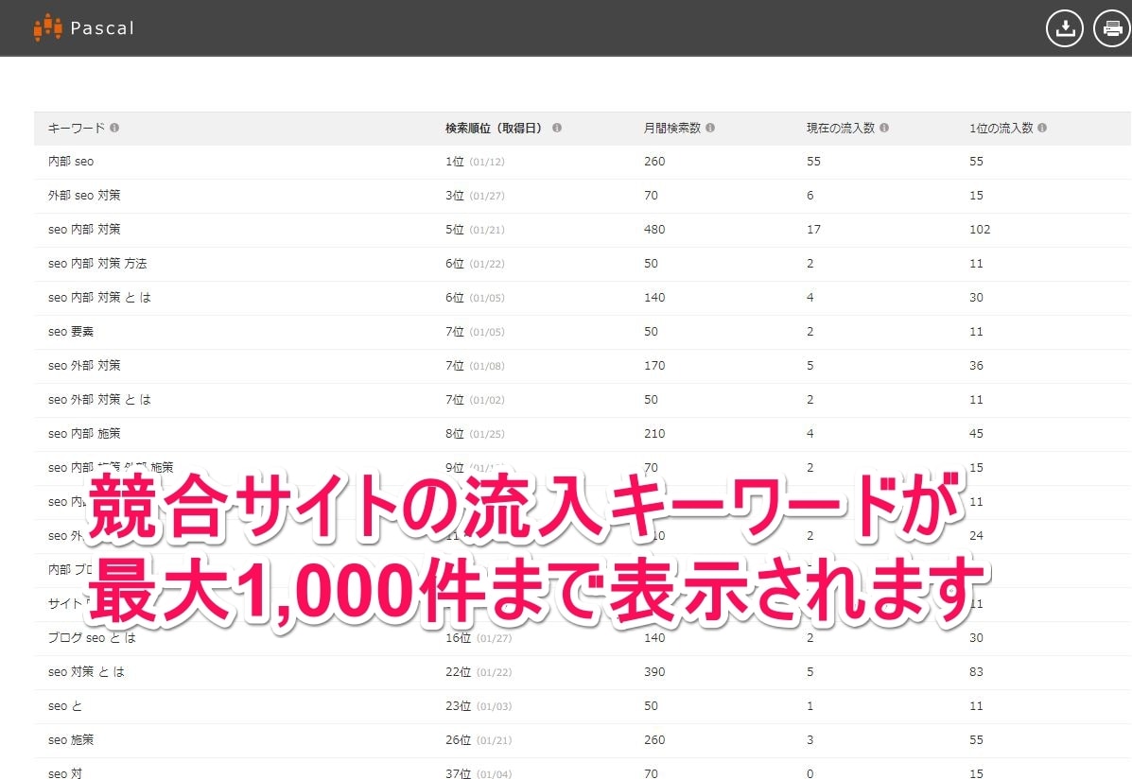Sort by 現在の流入数 column header
Screen dimensions: 1132x779
tap(841, 128)
